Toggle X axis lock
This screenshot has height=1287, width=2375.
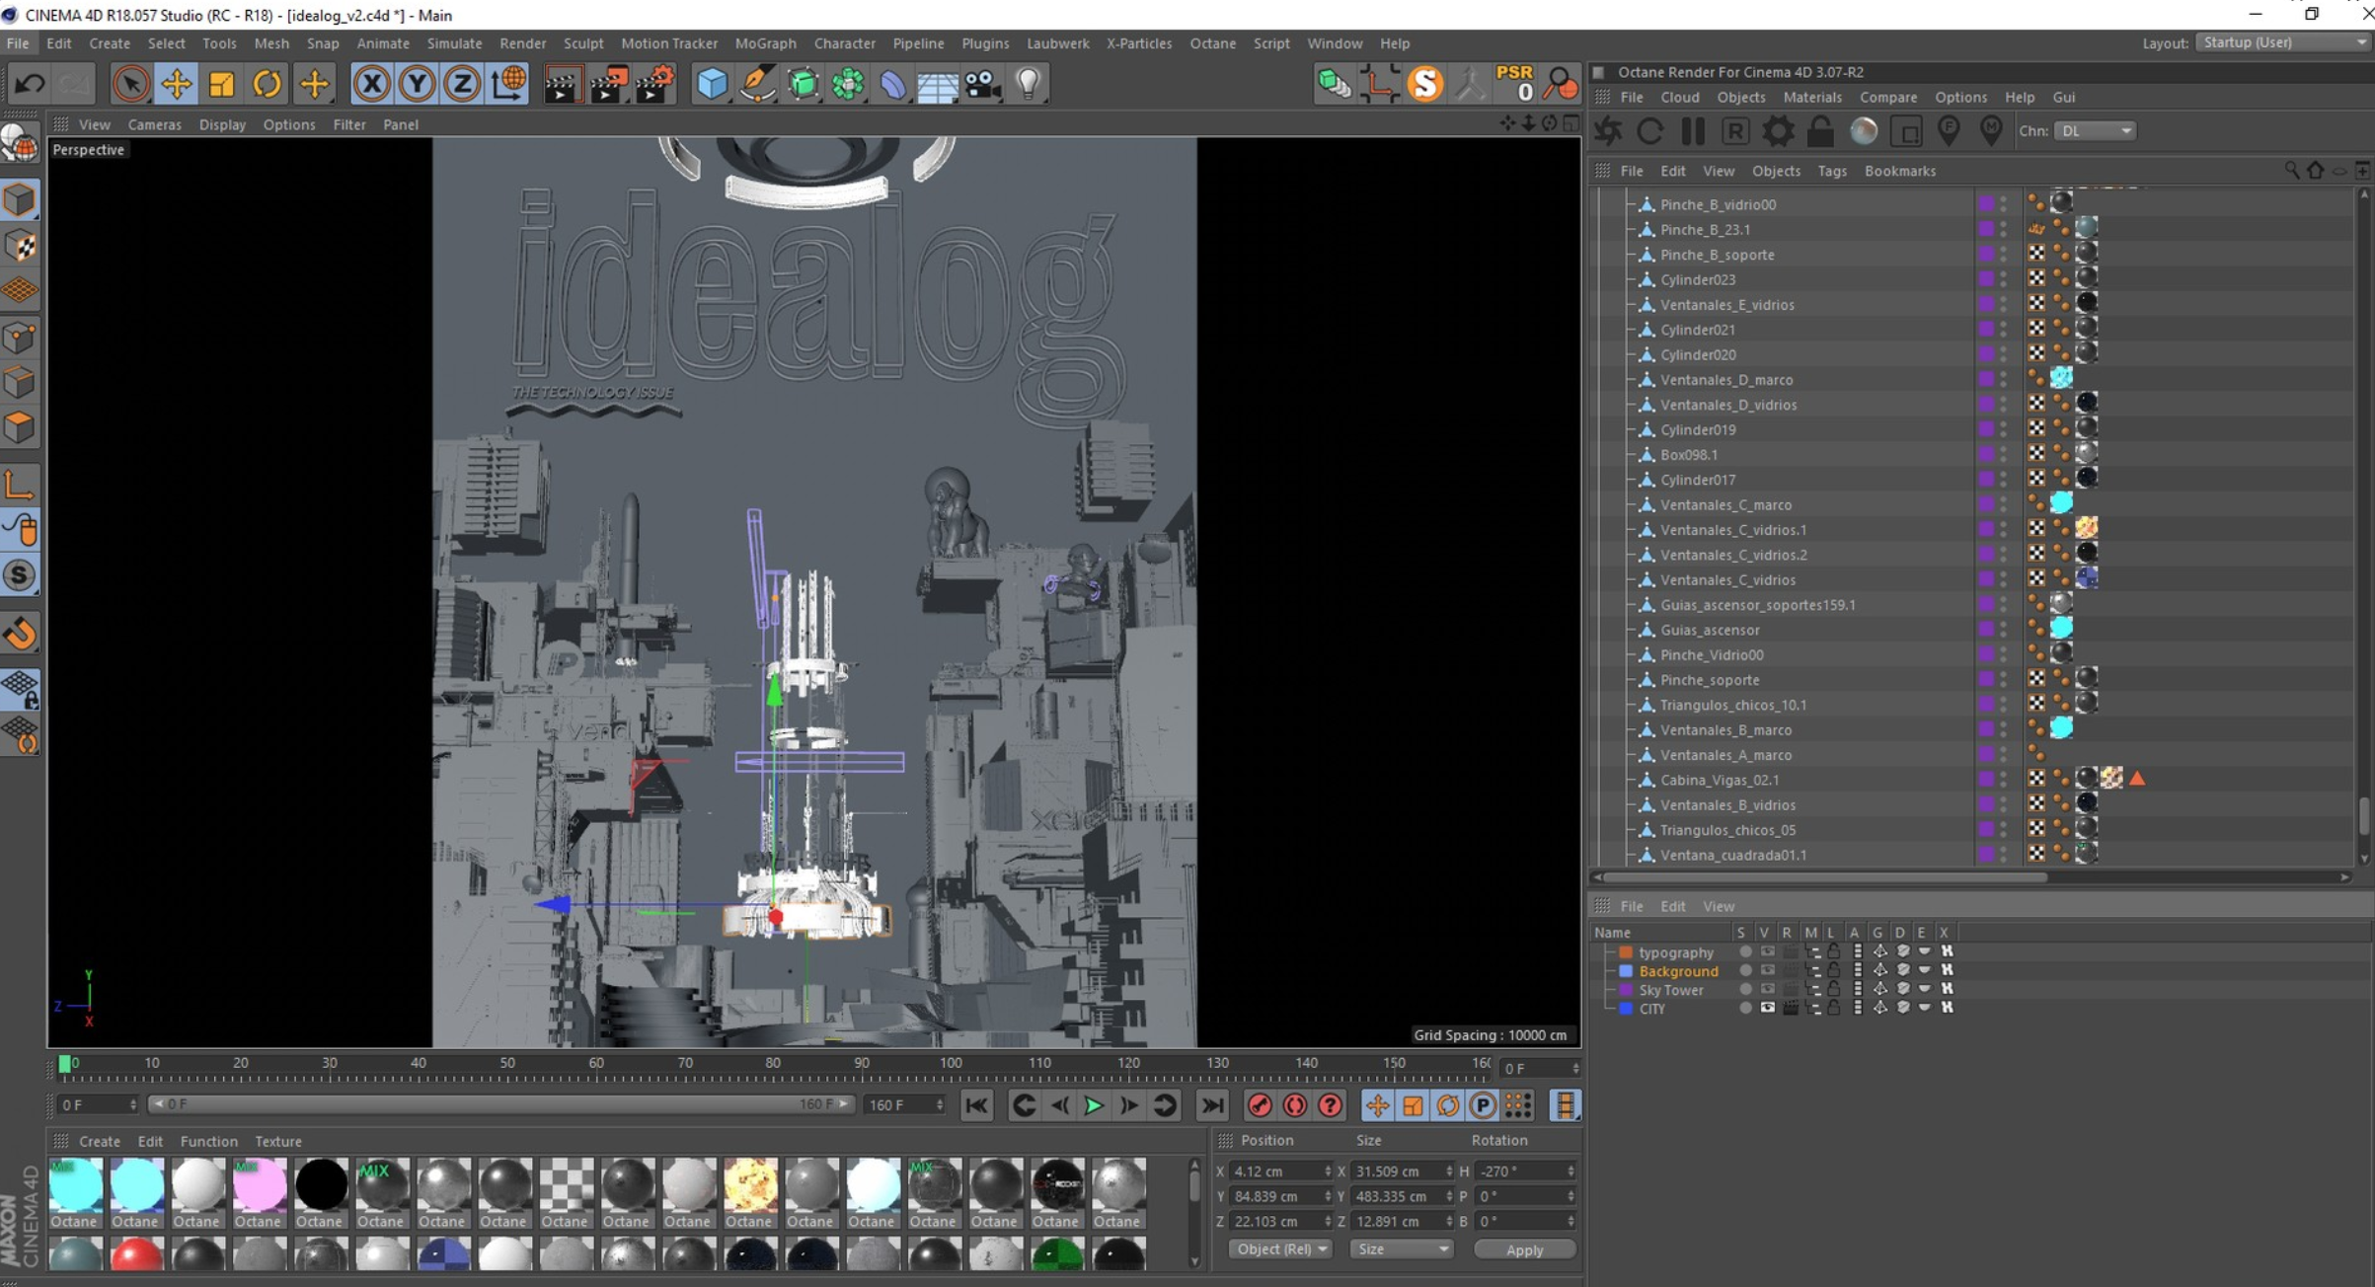click(x=371, y=84)
